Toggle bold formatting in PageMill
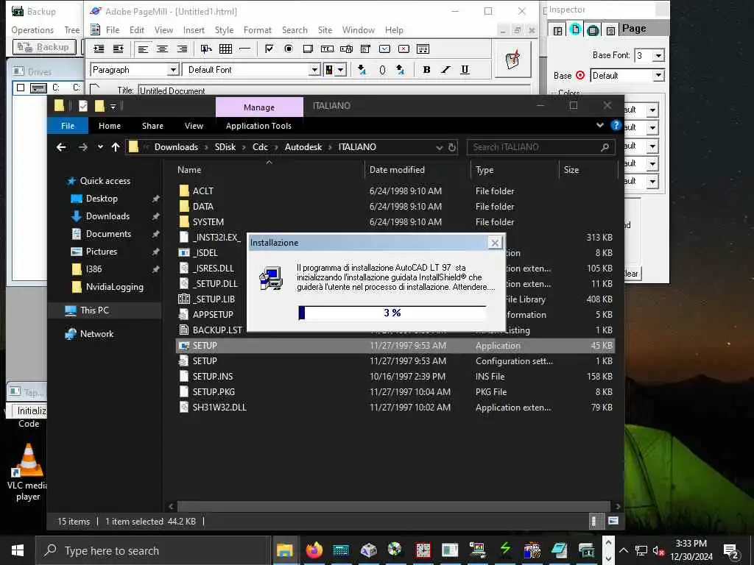 click(x=426, y=70)
